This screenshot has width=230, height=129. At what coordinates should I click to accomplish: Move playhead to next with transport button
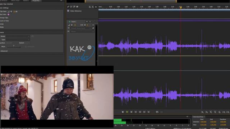(x=148, y=112)
